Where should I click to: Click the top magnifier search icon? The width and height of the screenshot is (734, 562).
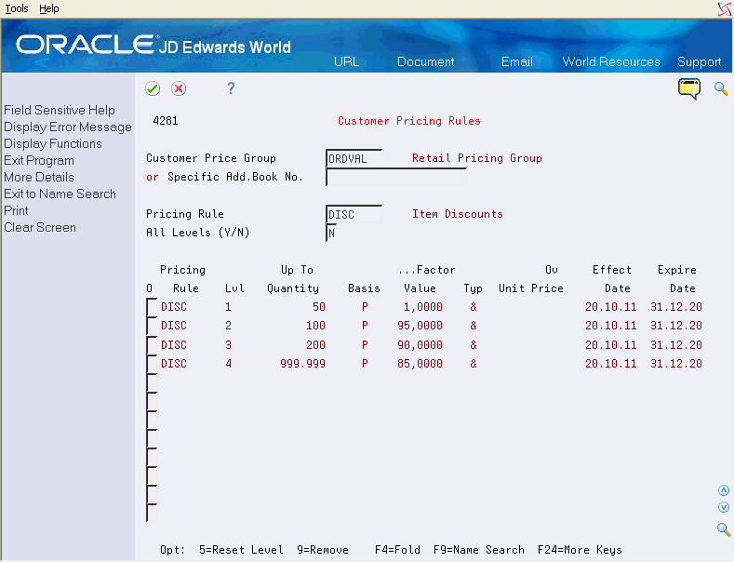(x=721, y=88)
